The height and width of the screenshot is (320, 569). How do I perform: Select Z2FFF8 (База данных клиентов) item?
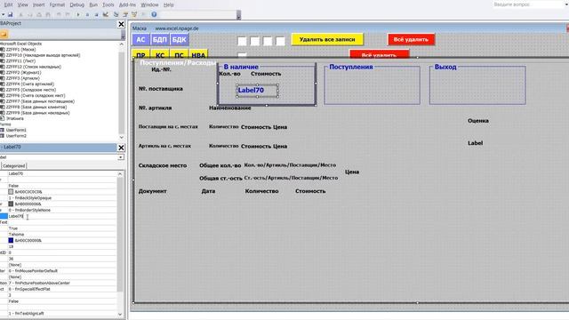pos(36,107)
